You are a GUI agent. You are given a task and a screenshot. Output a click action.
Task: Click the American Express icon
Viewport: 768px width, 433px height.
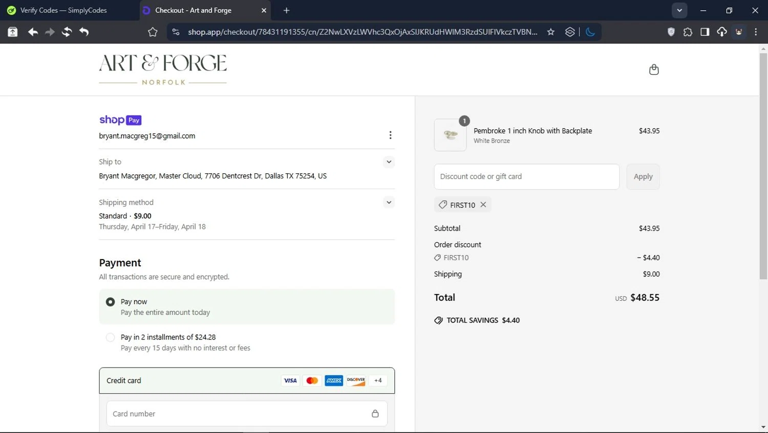pos(334,380)
